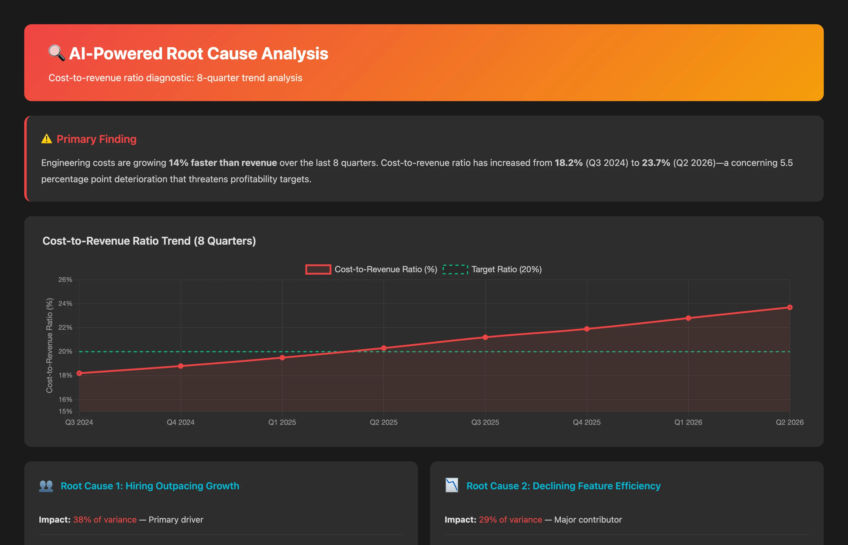Click the declining chart icon for Root Cause 2

452,486
